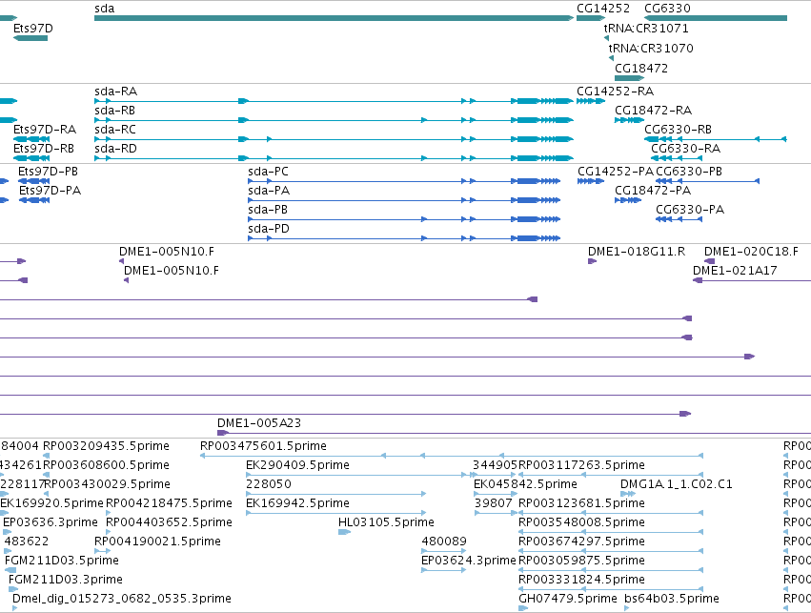Click RP003331824.5prime label
Image resolution: width=811 pixels, height=613 pixels.
click(x=582, y=581)
